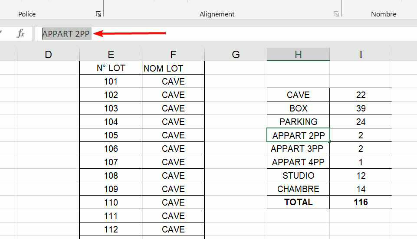This screenshot has height=239, width=417.
Task: Select column D header
Action: point(48,54)
